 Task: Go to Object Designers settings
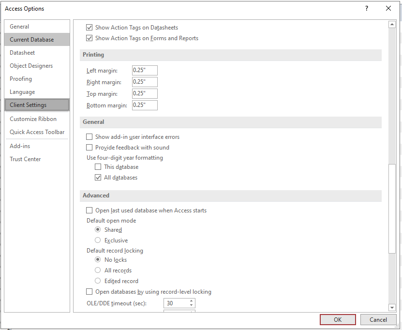tap(37, 66)
